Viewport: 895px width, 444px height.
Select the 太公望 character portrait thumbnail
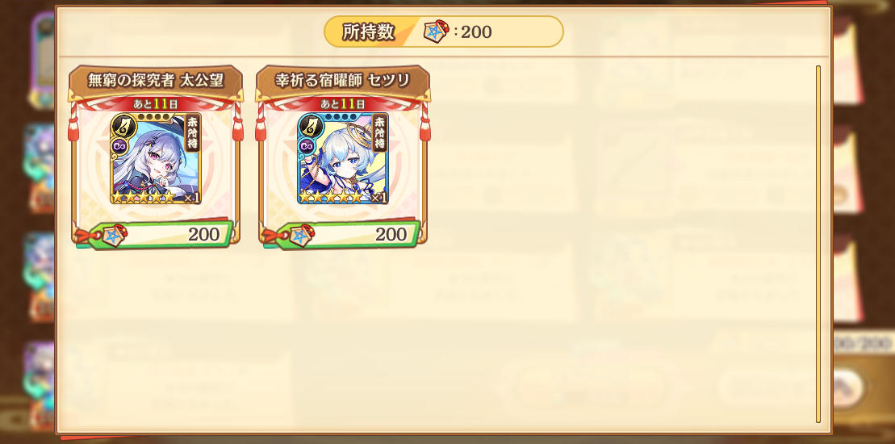coord(156,158)
